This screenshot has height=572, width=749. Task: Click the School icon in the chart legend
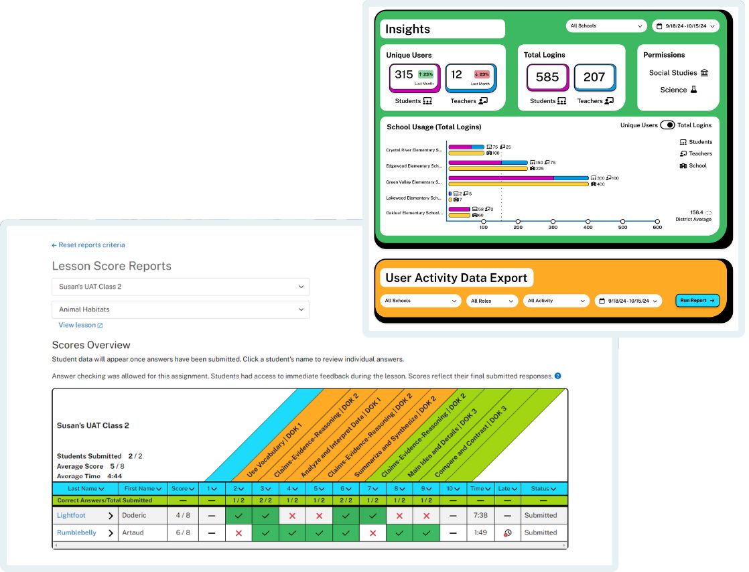click(683, 165)
